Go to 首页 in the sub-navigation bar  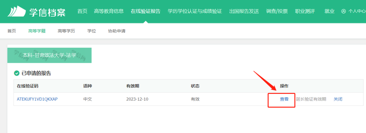click(12, 31)
